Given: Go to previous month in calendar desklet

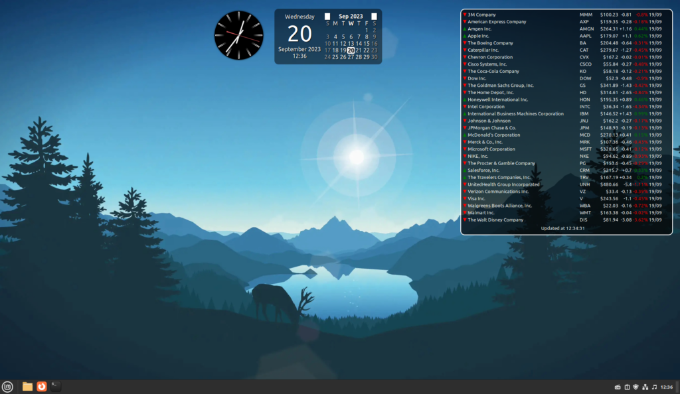Looking at the screenshot, I should point(327,17).
